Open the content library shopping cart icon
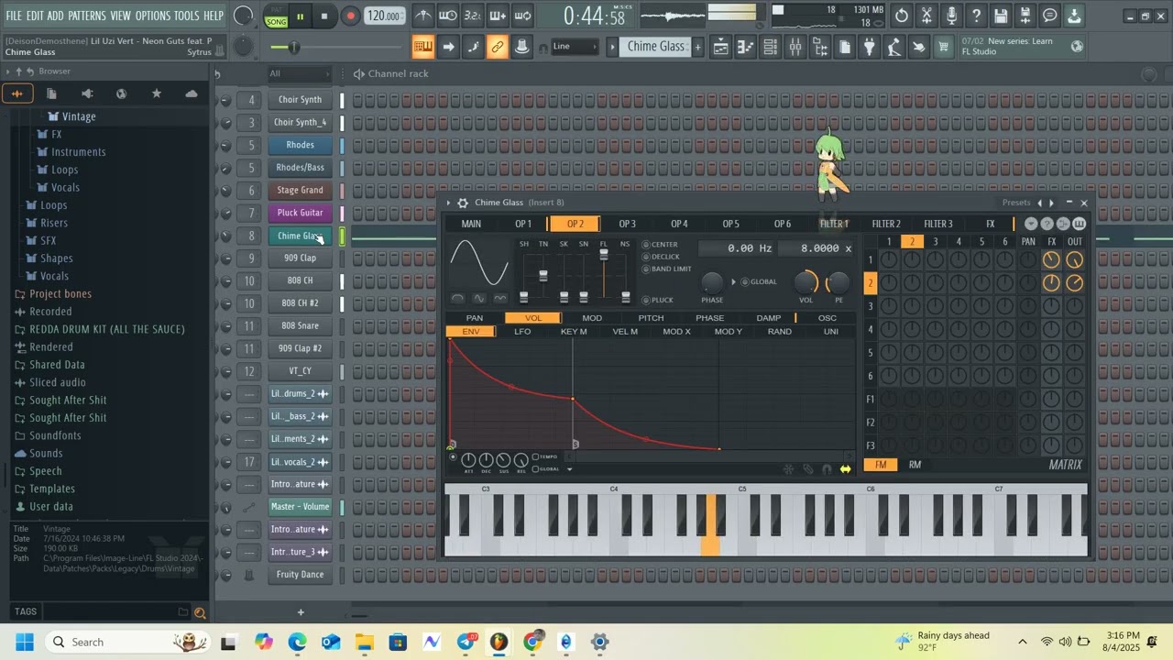Screen dimensions: 1173x660 coord(943,47)
